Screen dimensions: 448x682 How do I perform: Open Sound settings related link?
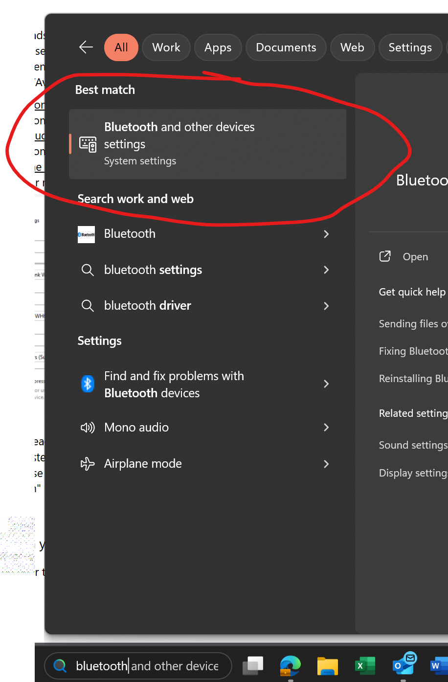coord(413,445)
